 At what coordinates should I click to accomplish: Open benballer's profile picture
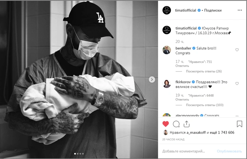167,50
